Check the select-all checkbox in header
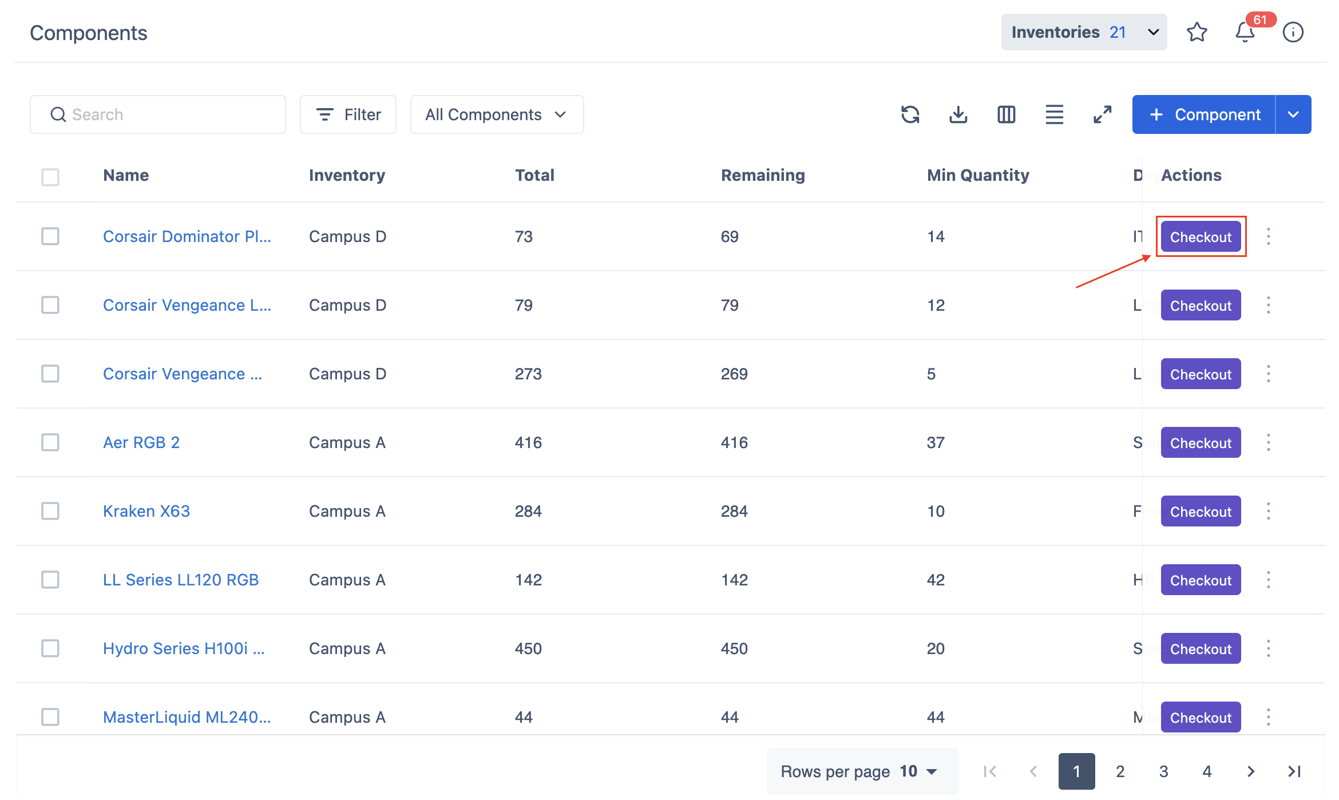Viewport: 1339px width, 800px height. coord(50,177)
